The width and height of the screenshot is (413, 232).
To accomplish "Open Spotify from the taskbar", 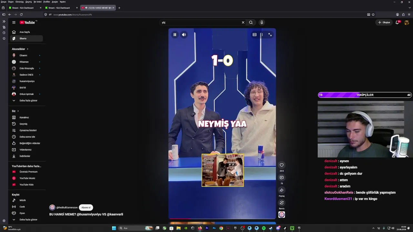I will tap(264, 228).
